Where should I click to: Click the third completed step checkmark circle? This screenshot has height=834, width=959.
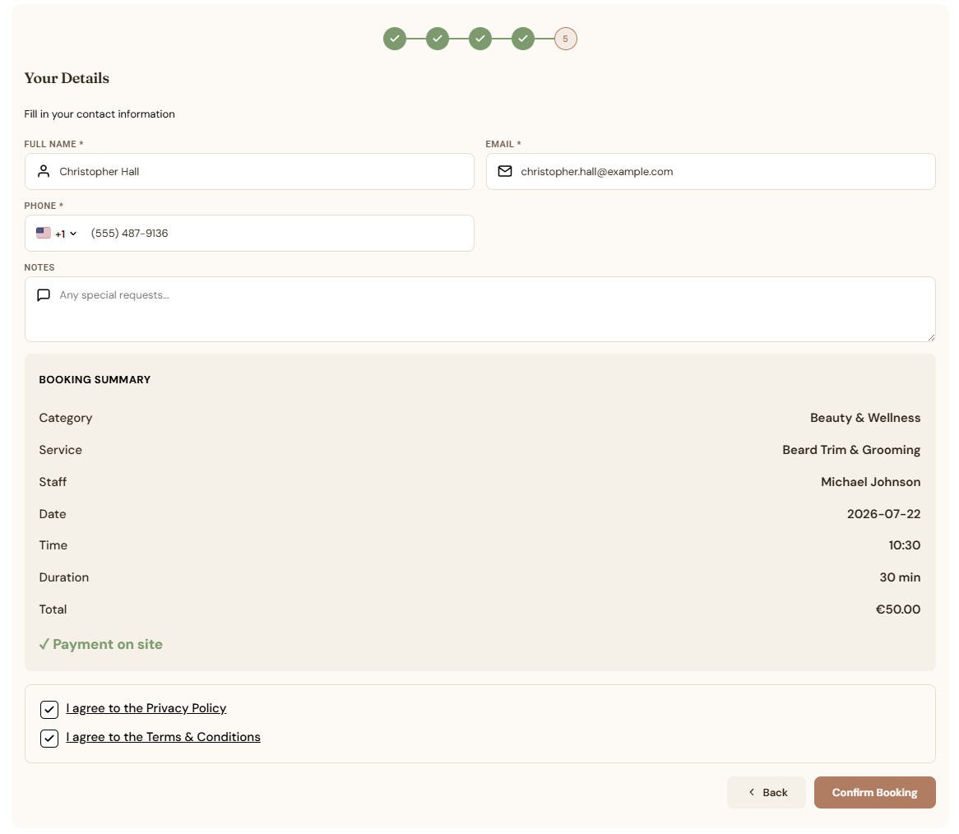pyautogui.click(x=480, y=39)
